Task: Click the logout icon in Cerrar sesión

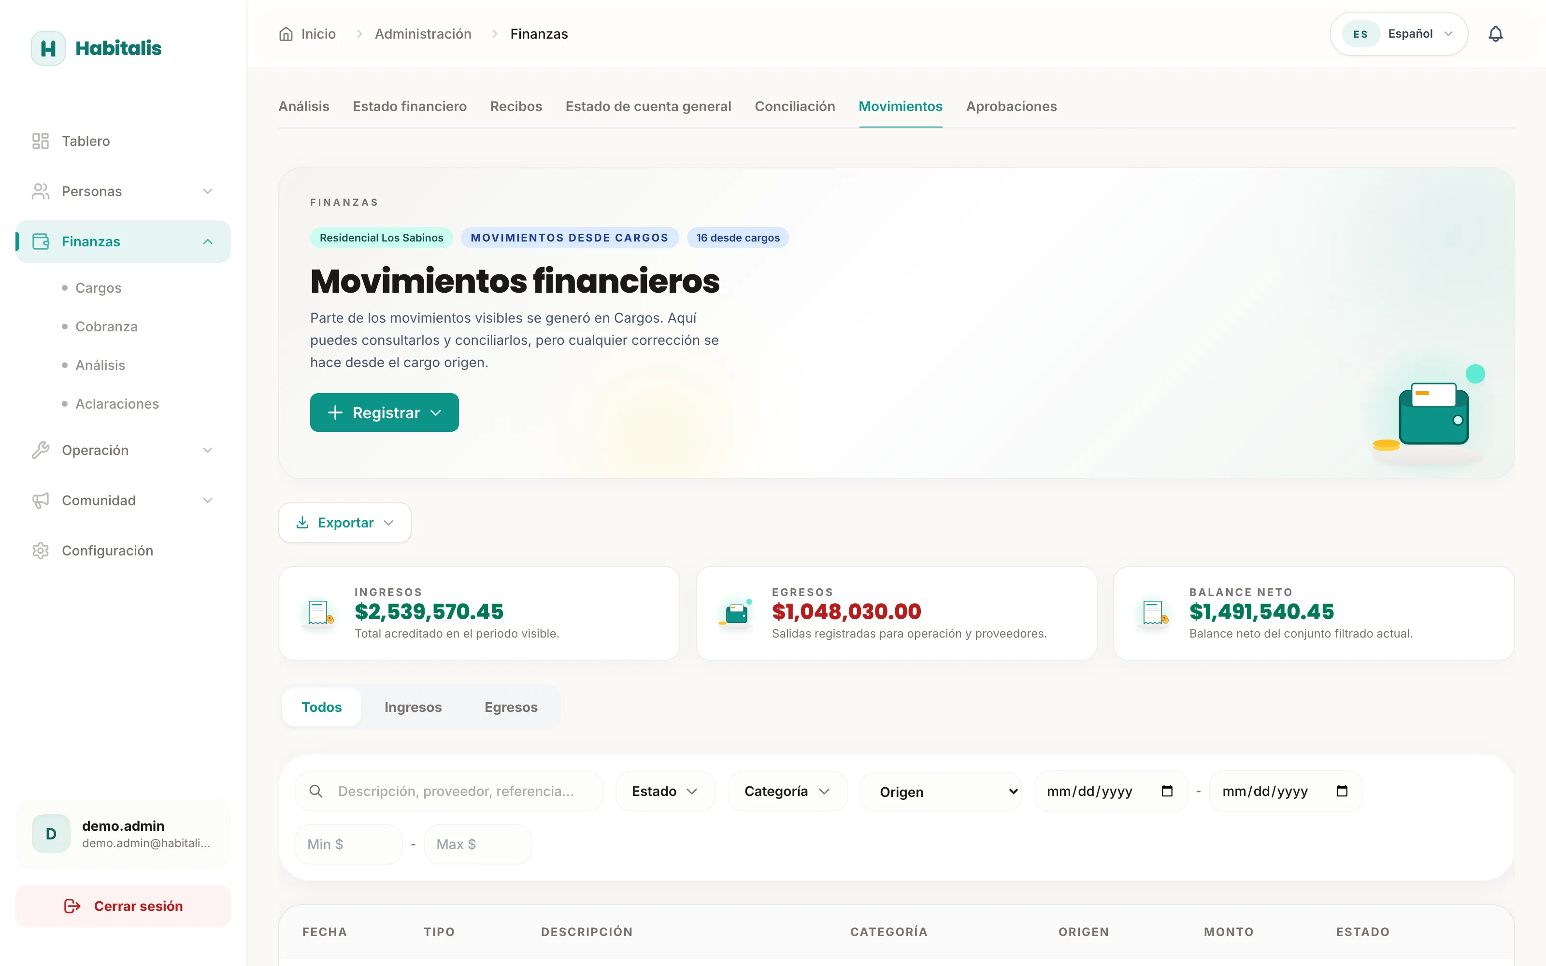Action: pyautogui.click(x=72, y=906)
